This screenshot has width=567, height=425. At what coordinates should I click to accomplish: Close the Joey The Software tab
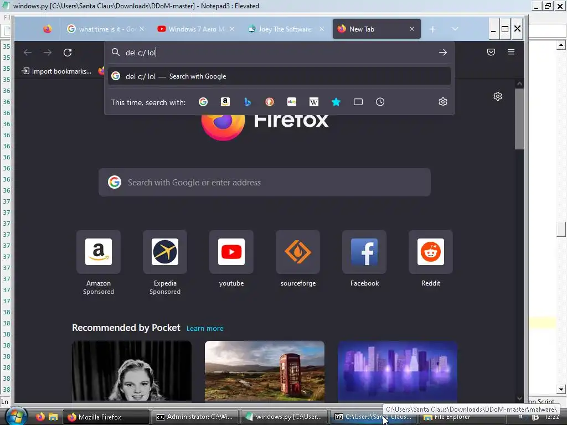pyautogui.click(x=322, y=29)
